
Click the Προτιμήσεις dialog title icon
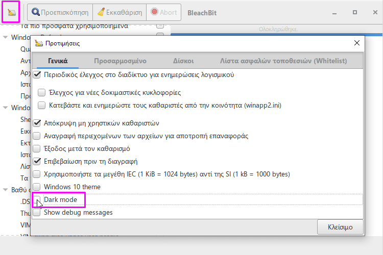[x=39, y=43]
